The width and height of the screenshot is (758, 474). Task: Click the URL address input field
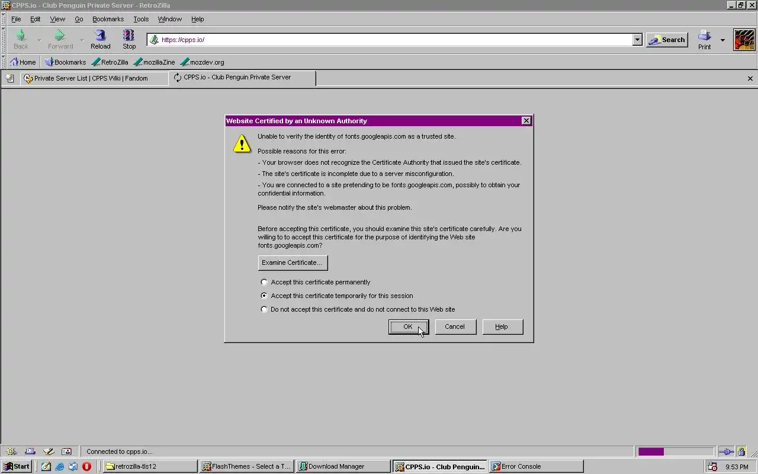[396, 40]
